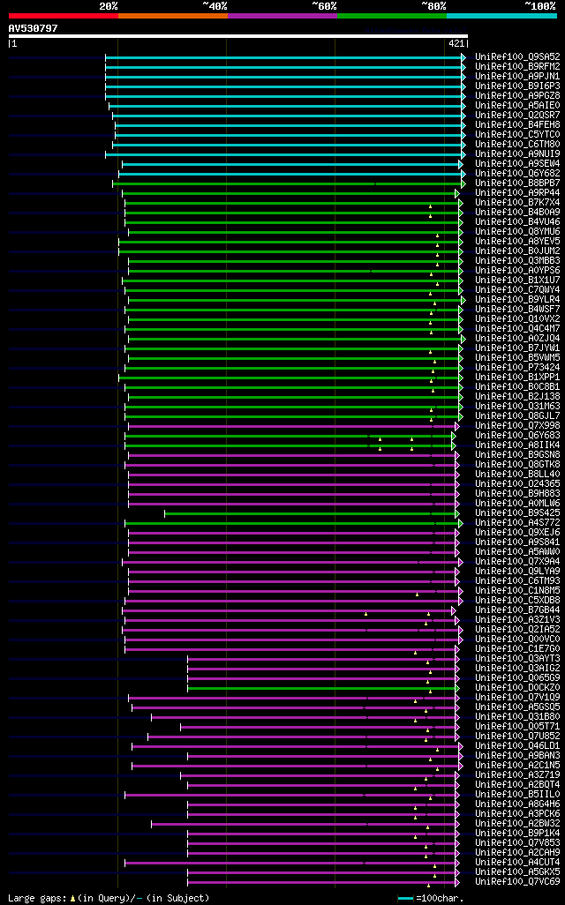Click UniRef100_Q7V1Q9 label
Viewport: 565px width, 905px height.
coord(517,697)
